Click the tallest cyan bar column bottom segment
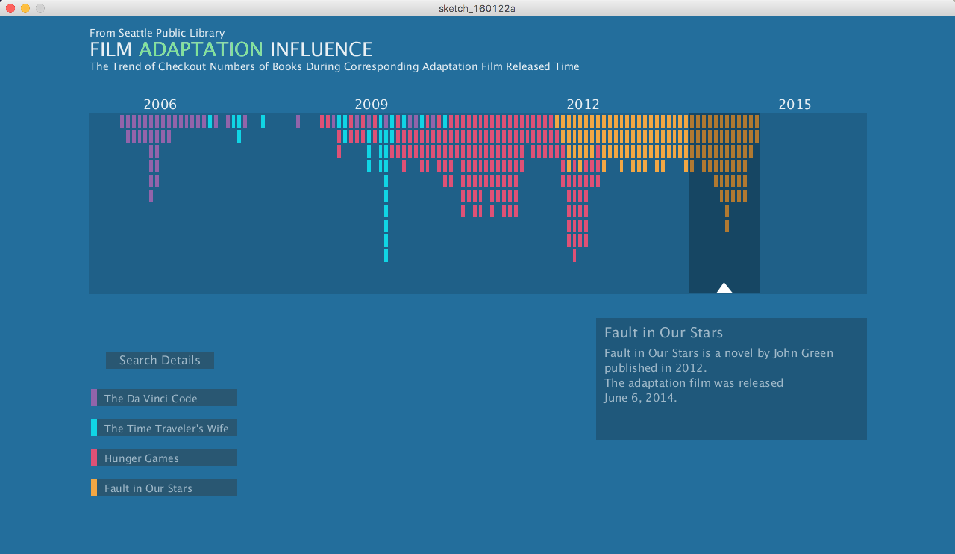The height and width of the screenshot is (554, 955). [x=386, y=256]
